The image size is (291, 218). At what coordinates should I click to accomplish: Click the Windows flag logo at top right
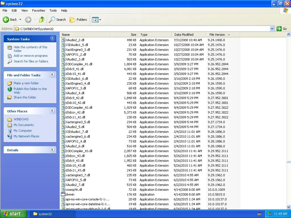coord(286,11)
